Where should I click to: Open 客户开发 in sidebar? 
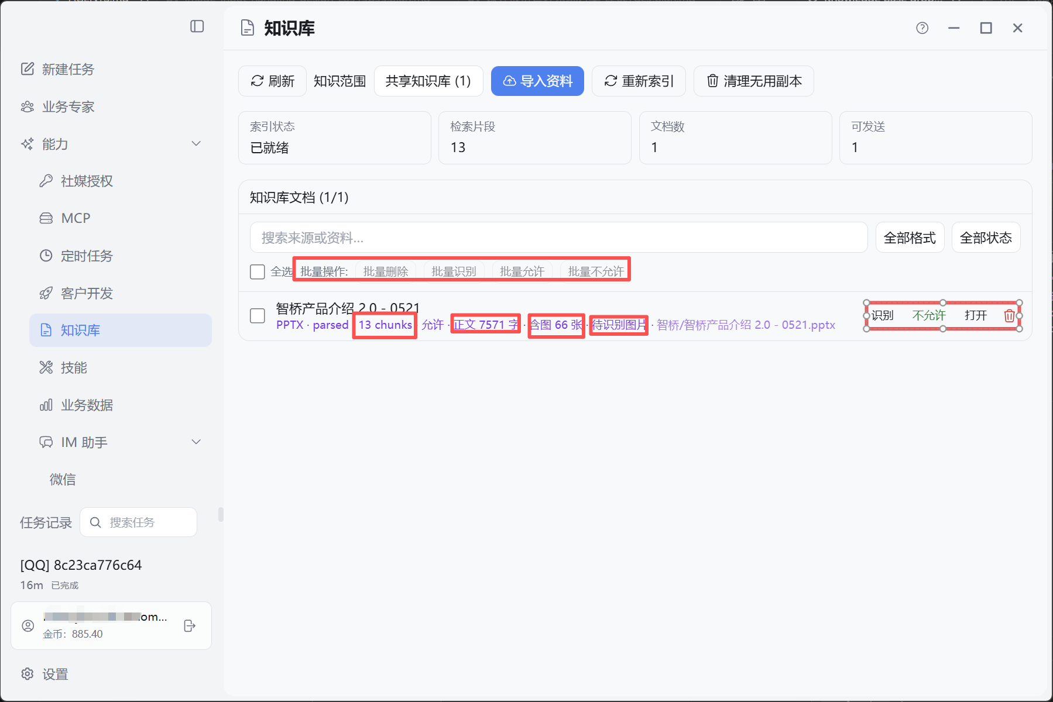[x=76, y=293]
